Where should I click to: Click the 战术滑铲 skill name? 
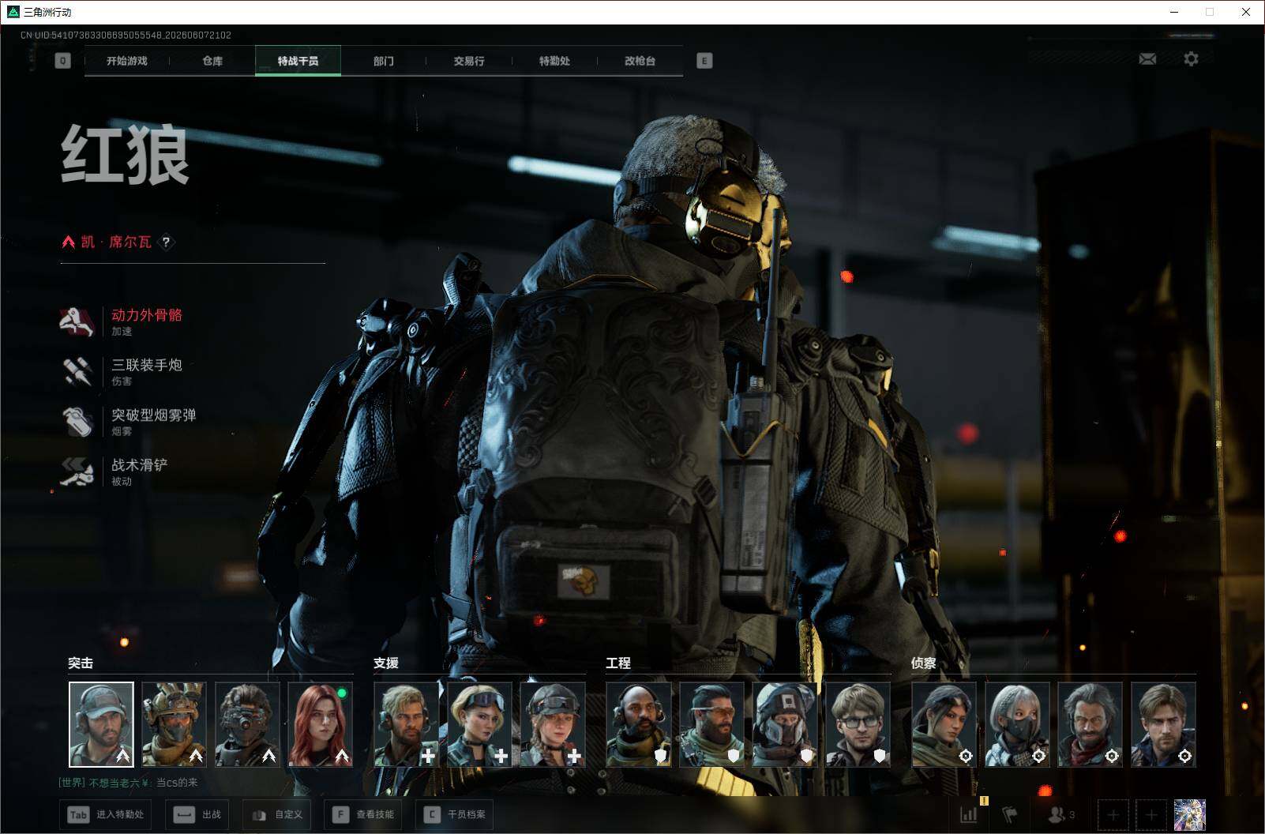tap(140, 464)
